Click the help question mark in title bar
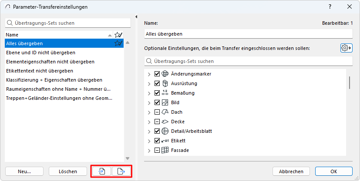The width and height of the screenshot is (360, 181). coord(330,7)
